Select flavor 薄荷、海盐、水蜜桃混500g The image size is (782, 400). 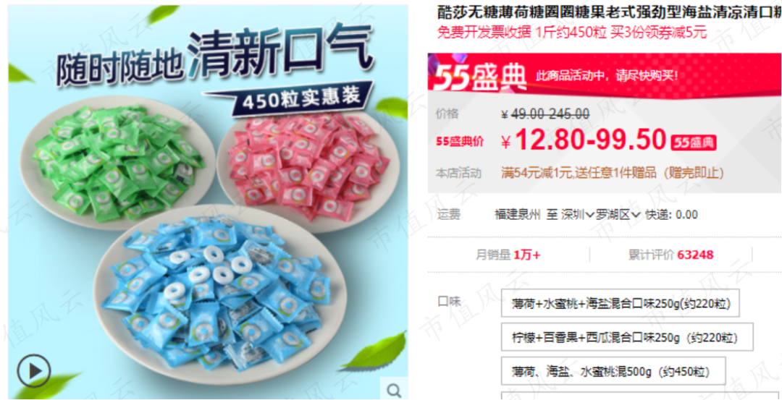click(x=613, y=371)
